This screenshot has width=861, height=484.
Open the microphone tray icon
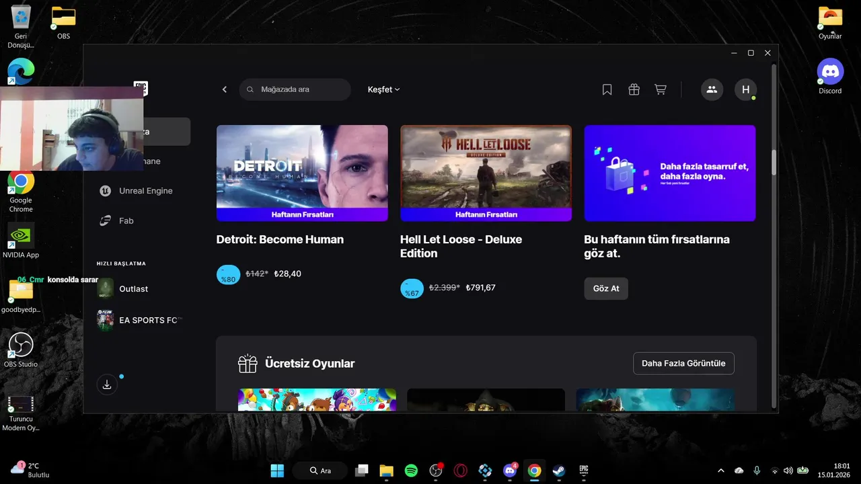pyautogui.click(x=757, y=471)
